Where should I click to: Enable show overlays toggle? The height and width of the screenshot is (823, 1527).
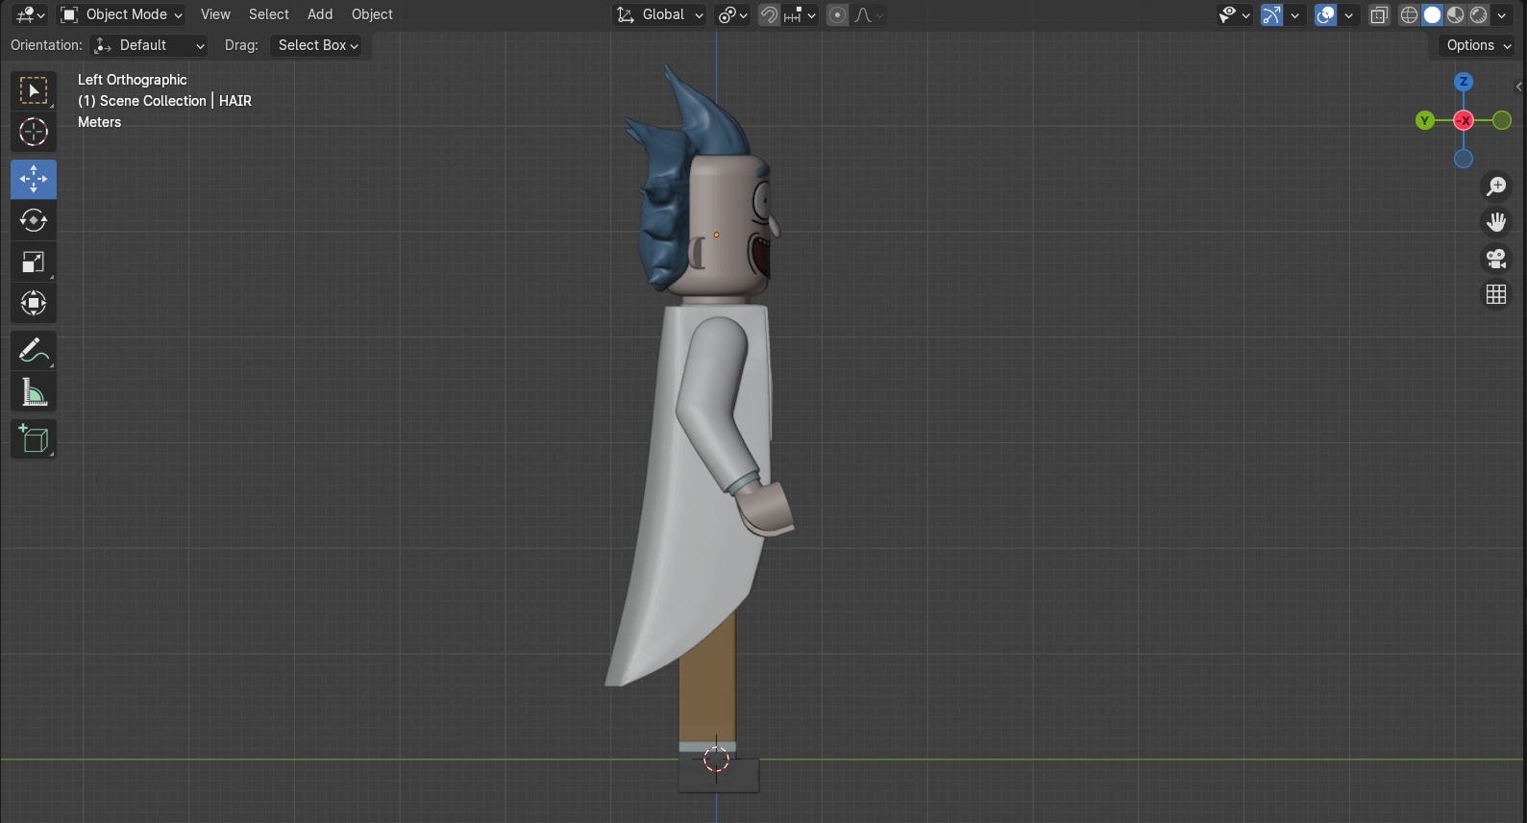click(1326, 15)
